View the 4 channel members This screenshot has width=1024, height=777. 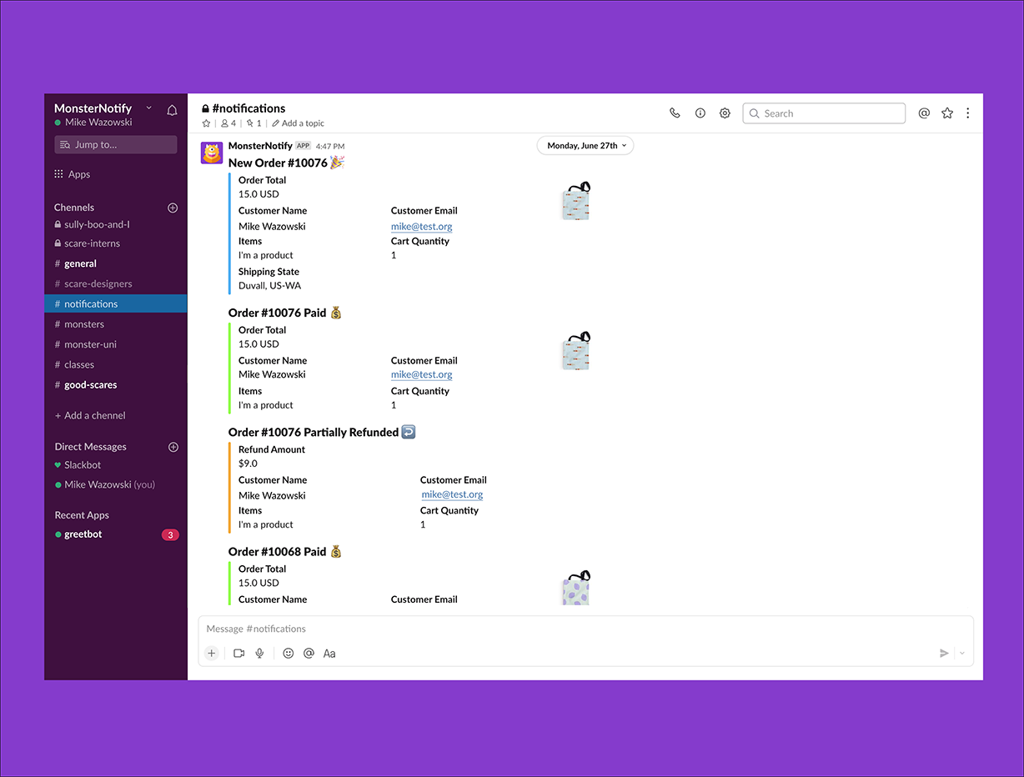(x=228, y=123)
